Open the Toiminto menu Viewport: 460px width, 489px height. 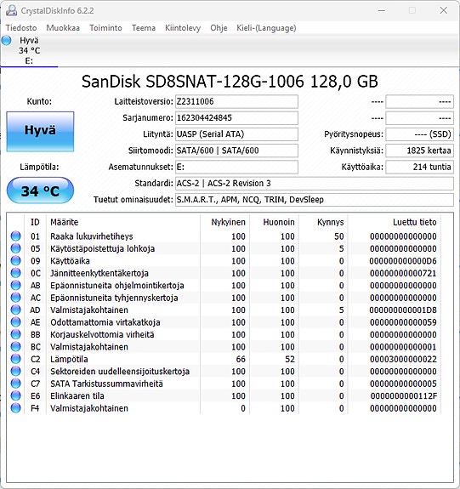pyautogui.click(x=105, y=28)
